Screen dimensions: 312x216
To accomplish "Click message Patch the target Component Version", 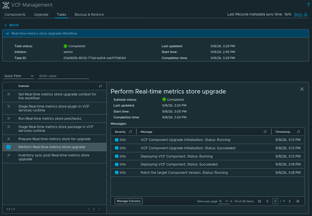I will tap(184, 173).
